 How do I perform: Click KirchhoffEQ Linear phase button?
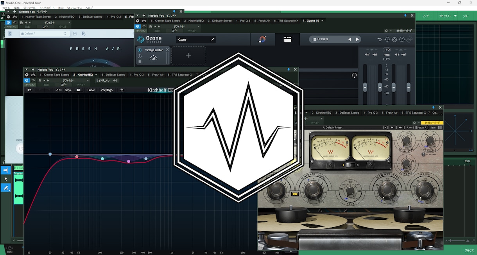91,90
